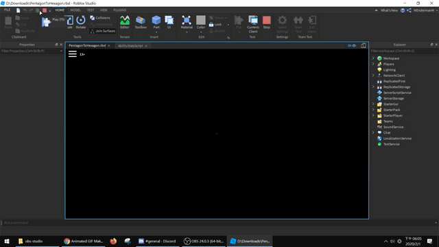Click the New file icon
This screenshot has height=247, width=439.
(x=19, y=10)
